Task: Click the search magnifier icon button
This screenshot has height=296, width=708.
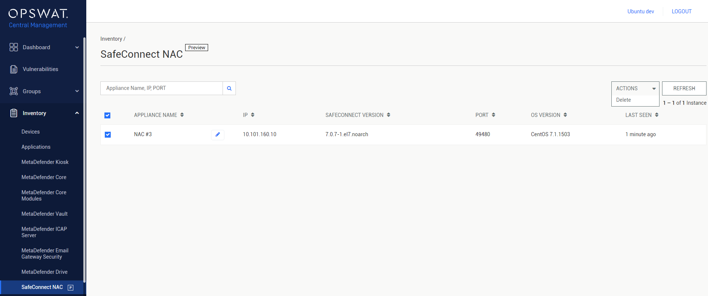Action: pos(229,88)
